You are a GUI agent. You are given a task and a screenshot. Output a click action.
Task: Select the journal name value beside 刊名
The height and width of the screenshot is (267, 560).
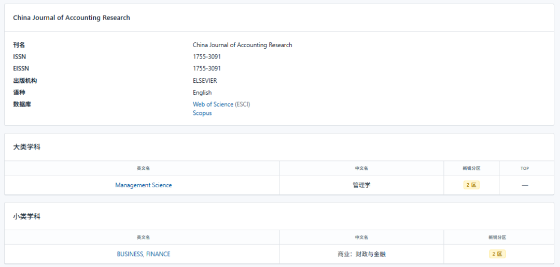242,45
